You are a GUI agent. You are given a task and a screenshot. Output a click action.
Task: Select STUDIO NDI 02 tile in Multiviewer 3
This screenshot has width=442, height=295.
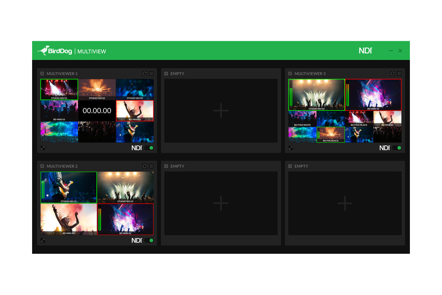pyautogui.click(x=317, y=95)
